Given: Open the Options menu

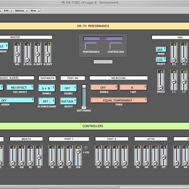Looking at the screenshot, I should point(21,10).
